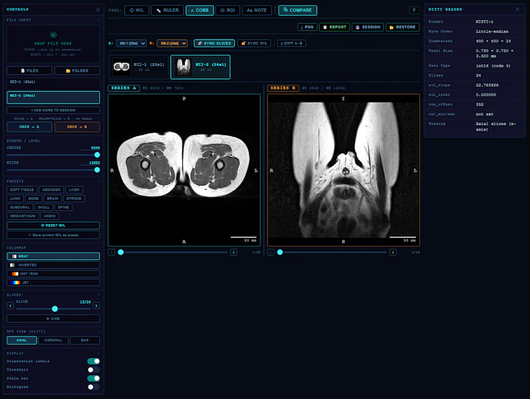Generate a Report
530x399 pixels.
pyautogui.click(x=335, y=27)
